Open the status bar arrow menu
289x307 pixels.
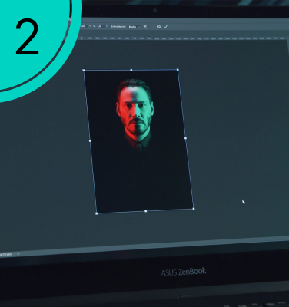point(18,254)
